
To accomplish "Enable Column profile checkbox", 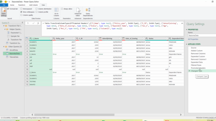I will [x=36, y=12].
